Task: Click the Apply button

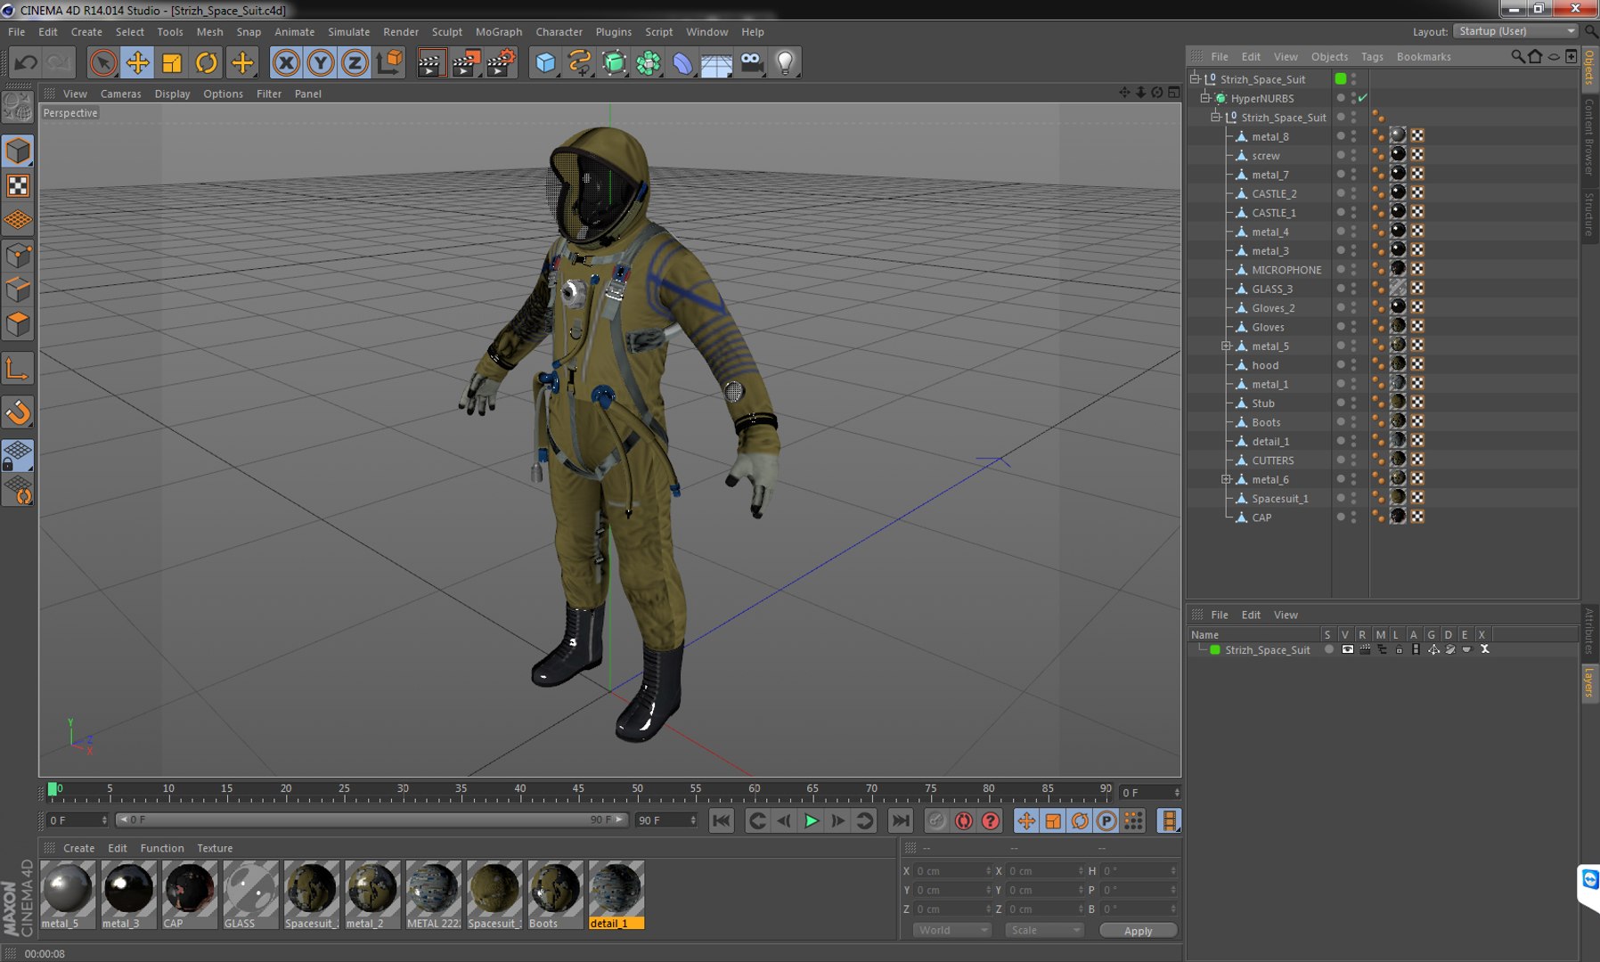Action: click(x=1138, y=931)
